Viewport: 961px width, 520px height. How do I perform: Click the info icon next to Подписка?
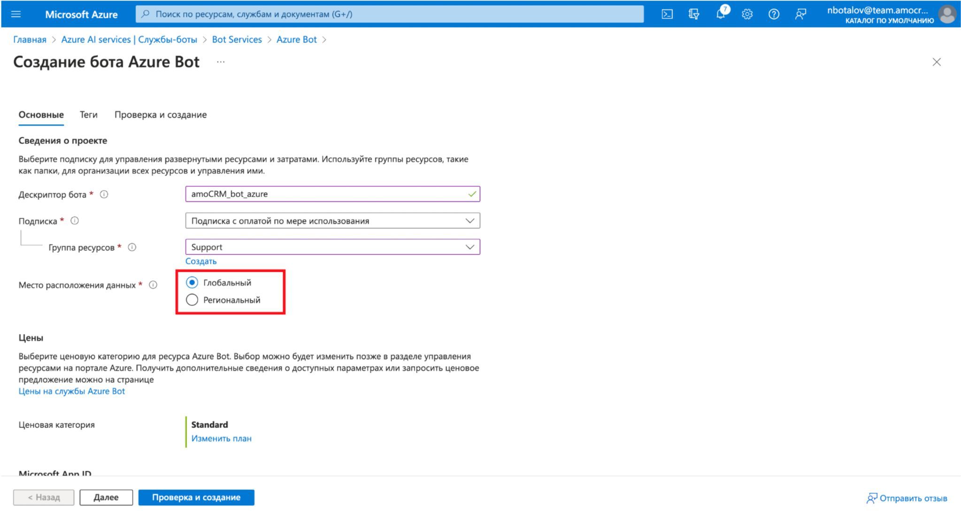pos(75,221)
